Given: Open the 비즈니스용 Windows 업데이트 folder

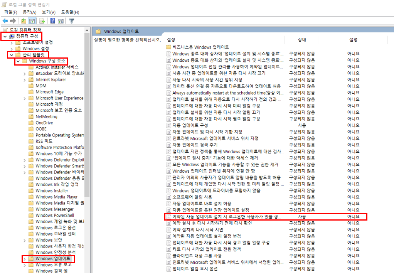Looking at the screenshot, I should (200, 47).
